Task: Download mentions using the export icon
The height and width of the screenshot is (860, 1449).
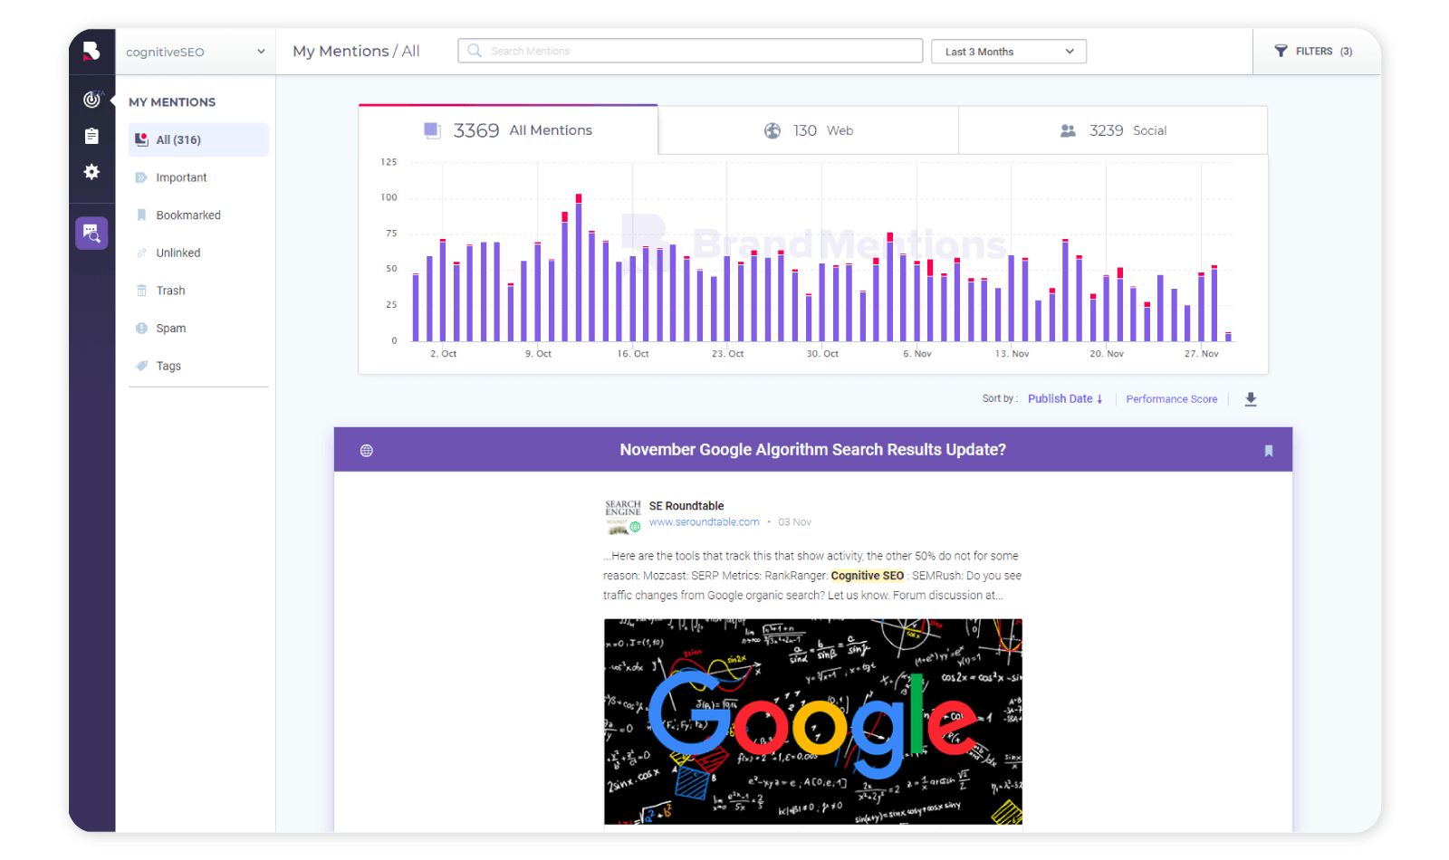Action: coord(1251,398)
